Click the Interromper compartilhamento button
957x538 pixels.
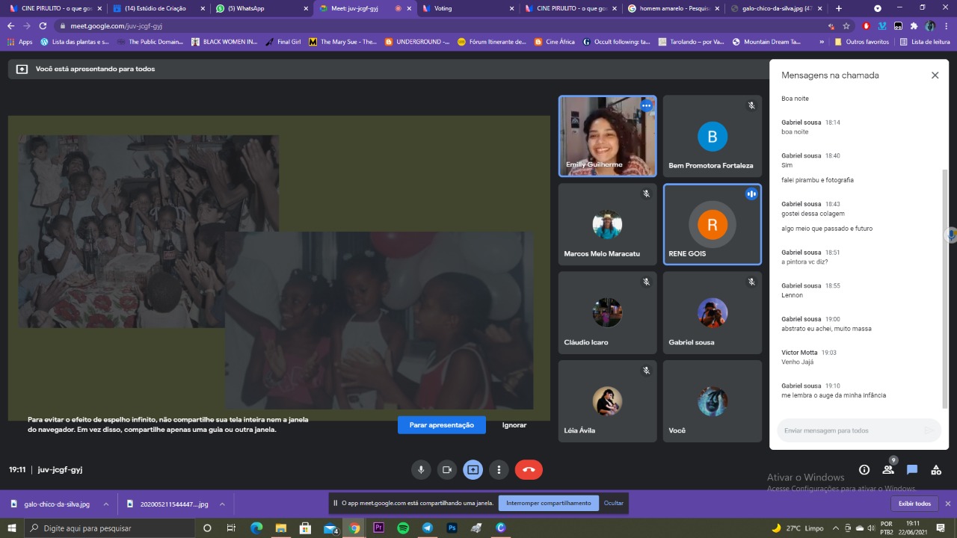pyautogui.click(x=548, y=503)
